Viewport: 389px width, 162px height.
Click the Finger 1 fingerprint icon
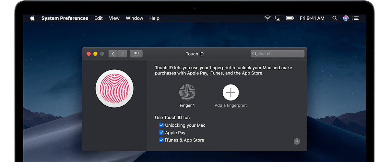point(187,92)
